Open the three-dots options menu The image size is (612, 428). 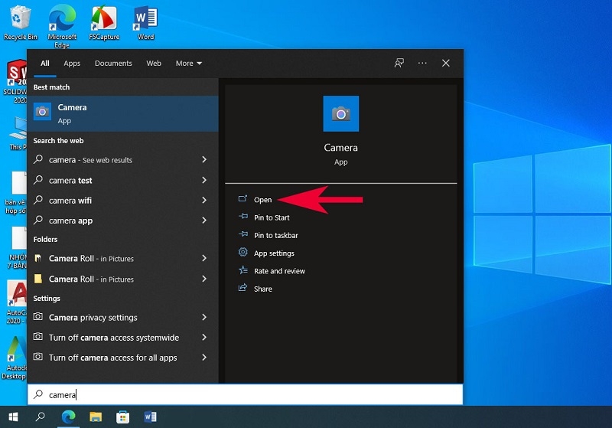[x=422, y=64]
